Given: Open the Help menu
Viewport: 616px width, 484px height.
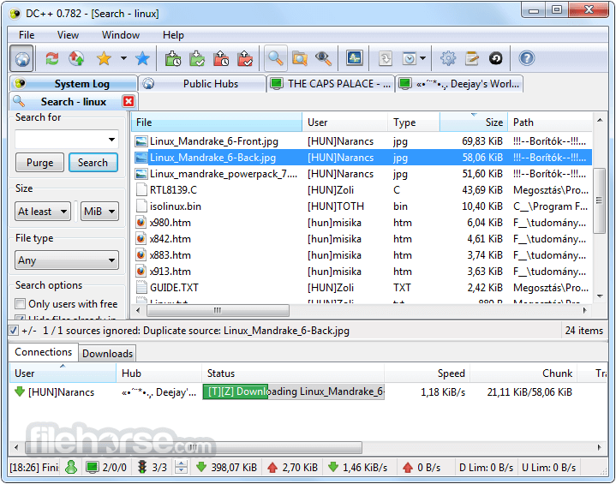Looking at the screenshot, I should (x=173, y=35).
